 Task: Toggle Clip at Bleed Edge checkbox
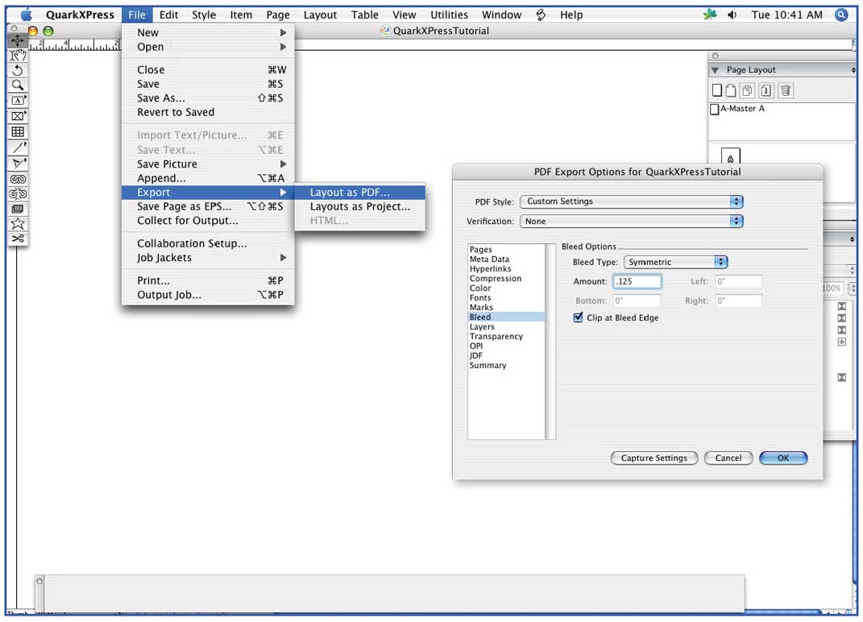tap(578, 317)
